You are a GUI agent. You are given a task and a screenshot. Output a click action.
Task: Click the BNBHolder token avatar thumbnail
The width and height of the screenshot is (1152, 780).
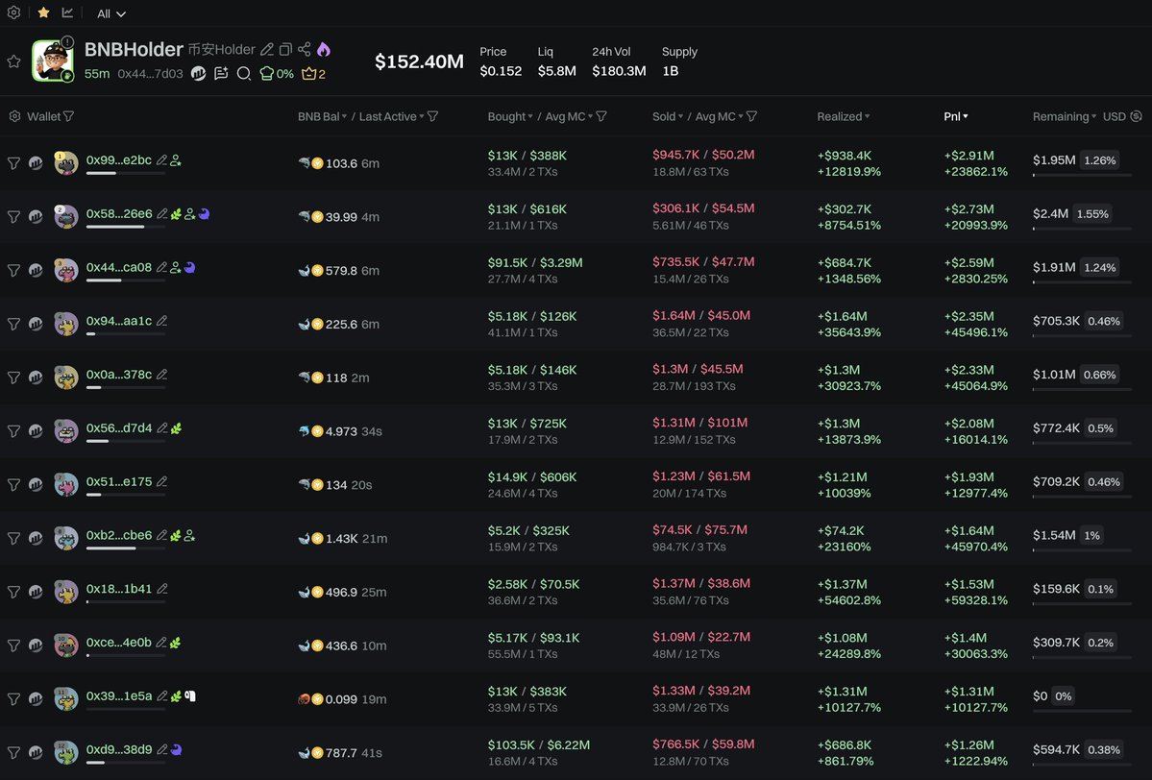(53, 61)
